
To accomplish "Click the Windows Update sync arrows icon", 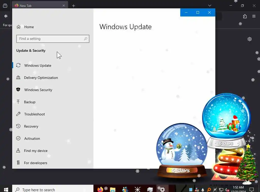I will coord(18,65).
